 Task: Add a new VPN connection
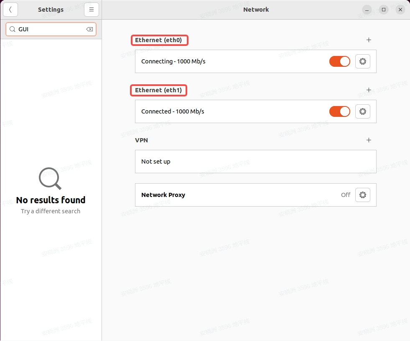pyautogui.click(x=369, y=140)
